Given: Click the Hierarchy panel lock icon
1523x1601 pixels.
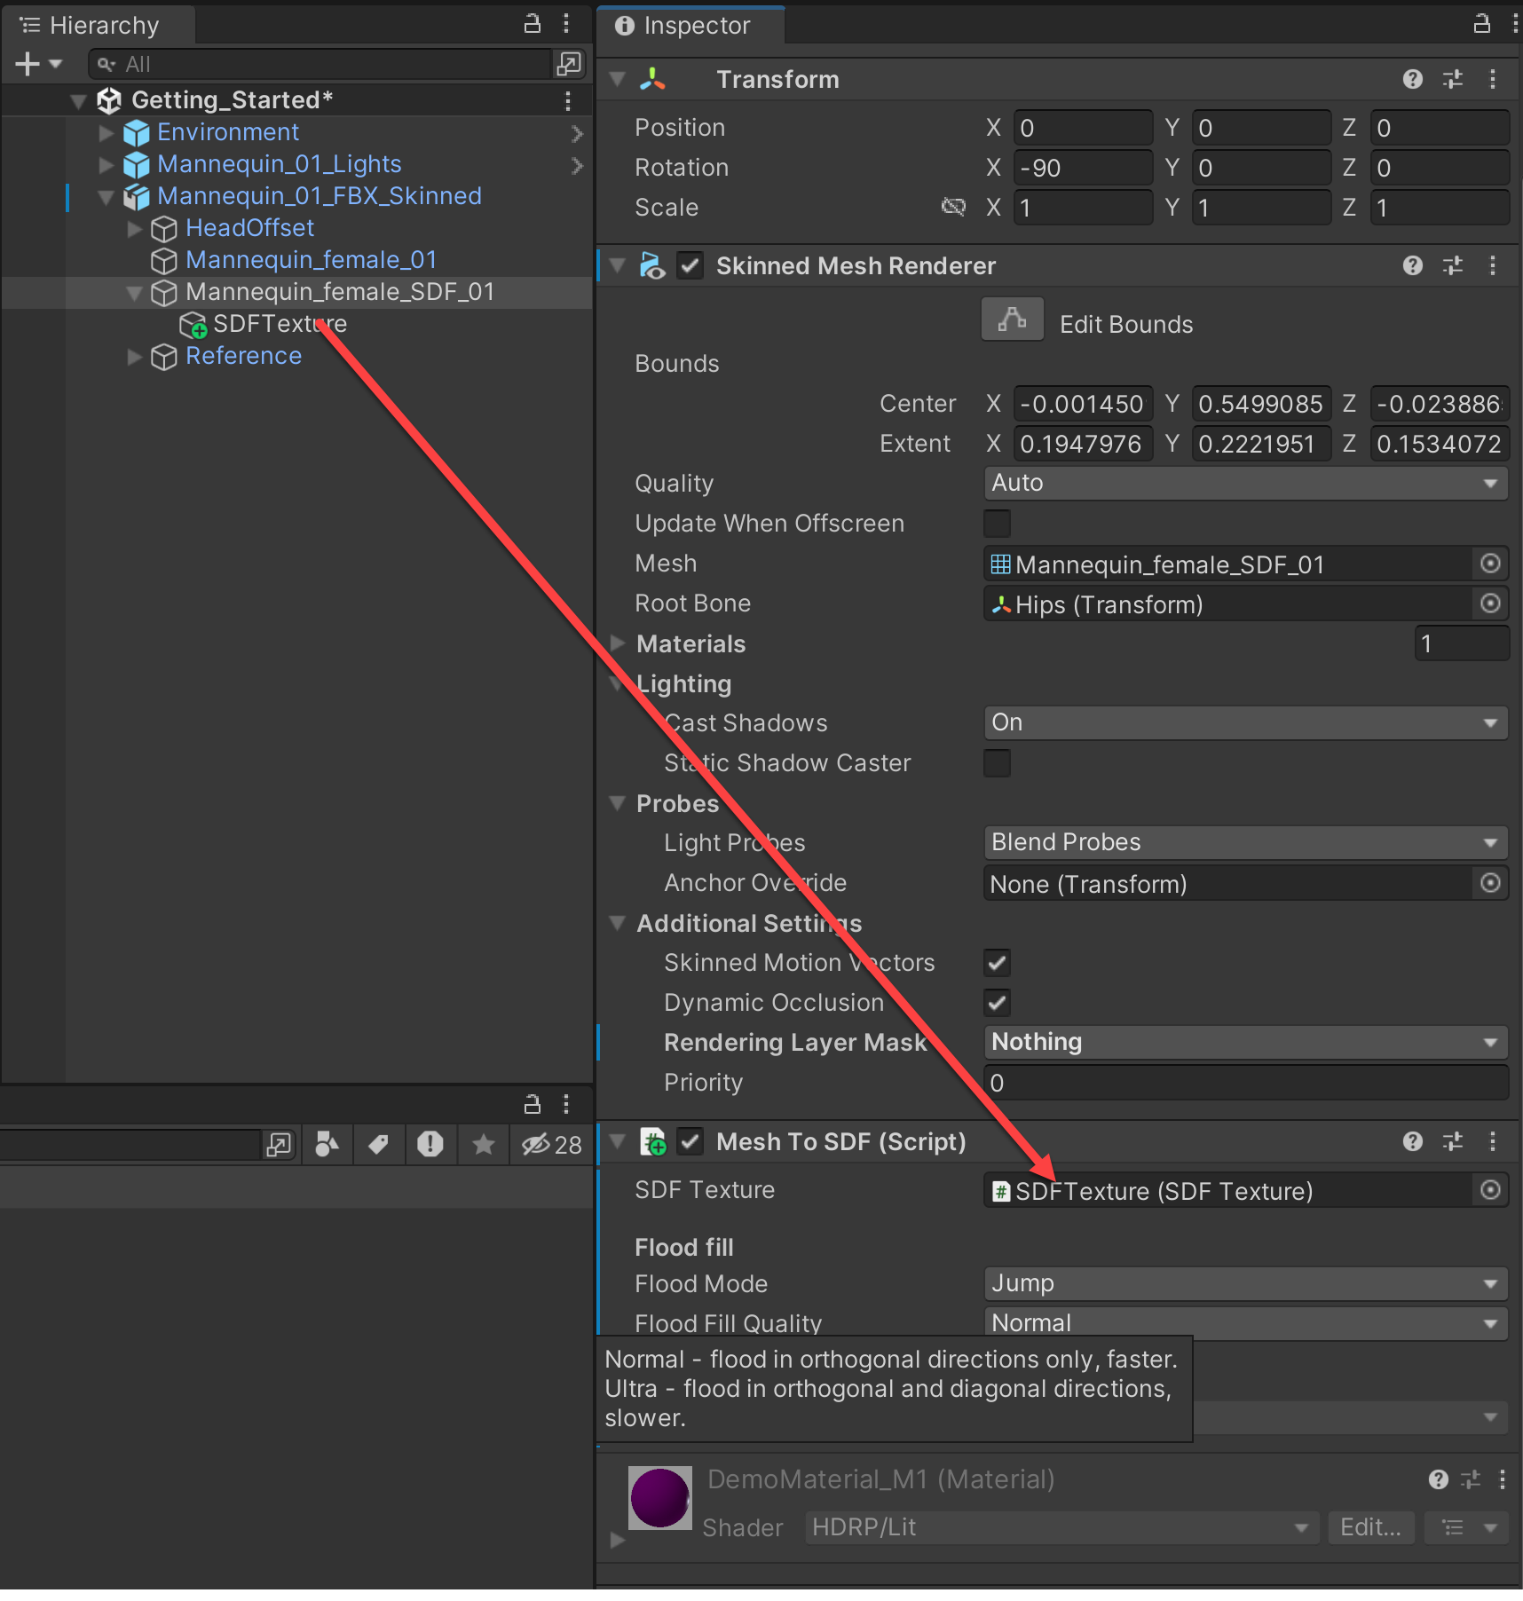Looking at the screenshot, I should 533,24.
